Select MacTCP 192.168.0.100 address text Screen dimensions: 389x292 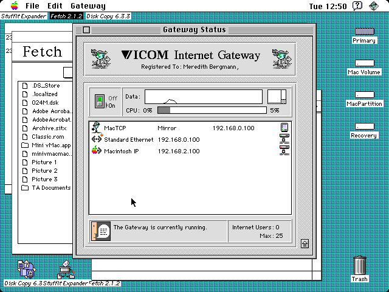(233, 128)
